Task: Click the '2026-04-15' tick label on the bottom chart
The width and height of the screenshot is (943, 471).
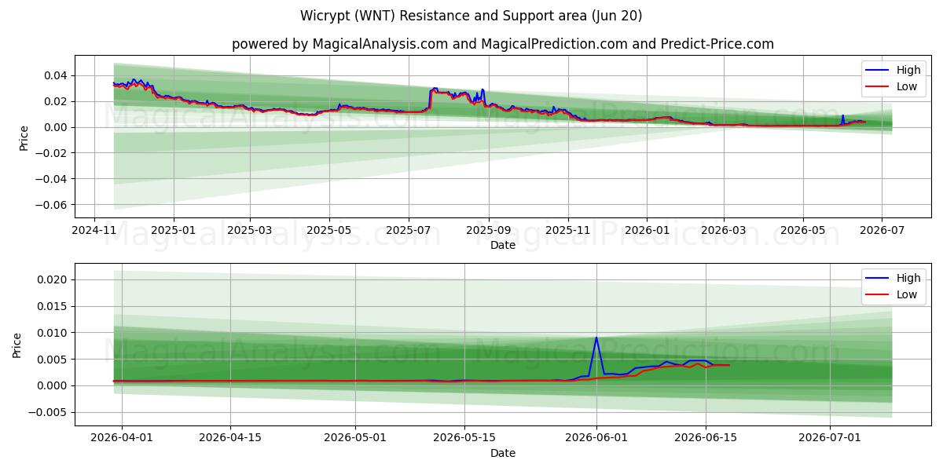Action: point(230,438)
